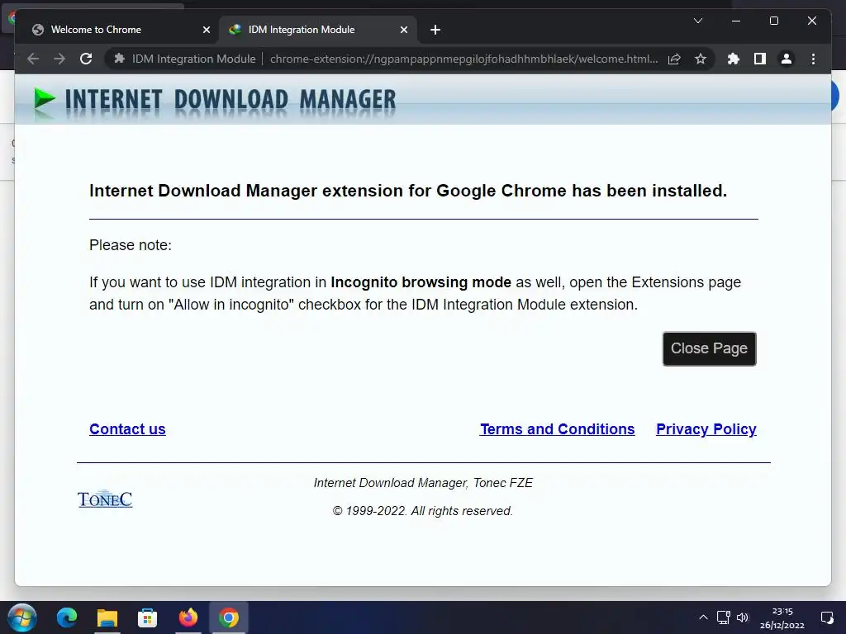Viewport: 846px width, 634px height.
Task: Click the Internet Download Manager title banner
Action: point(231,100)
